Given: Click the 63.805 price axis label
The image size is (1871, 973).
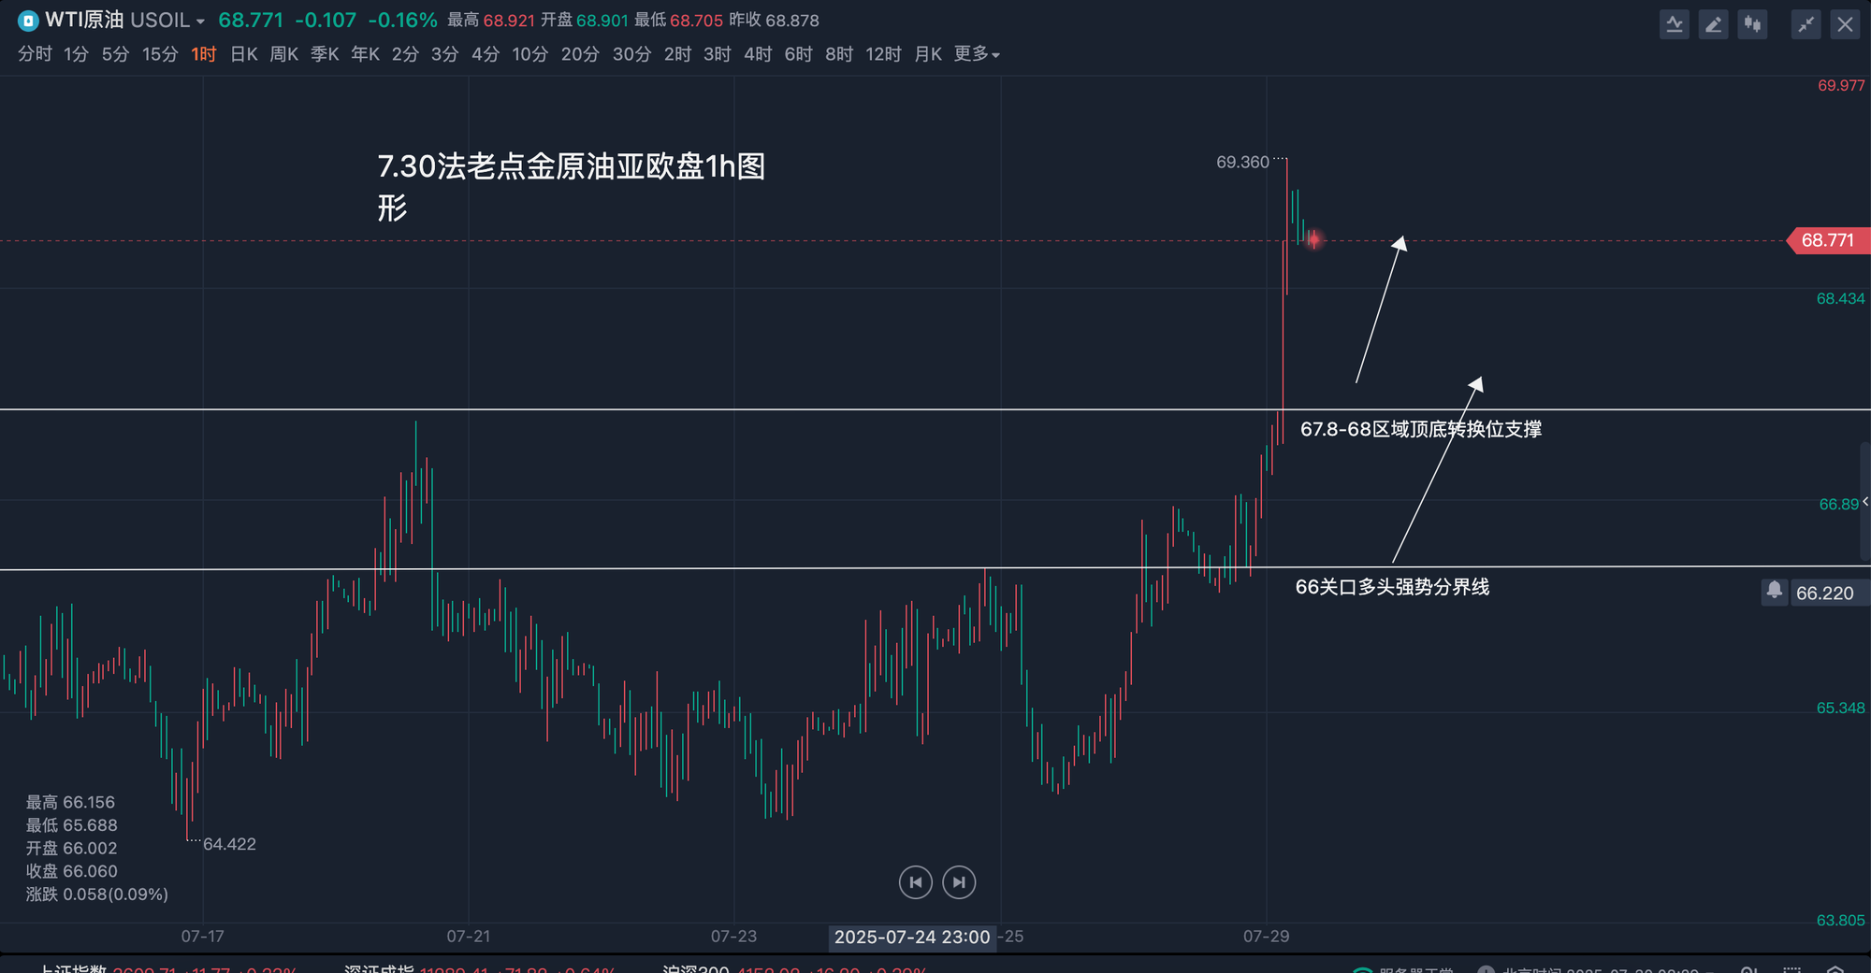Looking at the screenshot, I should click(1841, 920).
